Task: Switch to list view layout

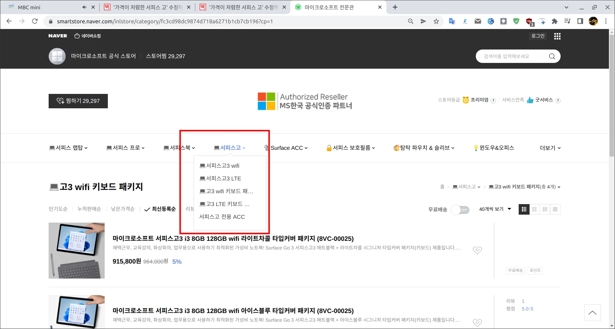Action: click(524, 209)
